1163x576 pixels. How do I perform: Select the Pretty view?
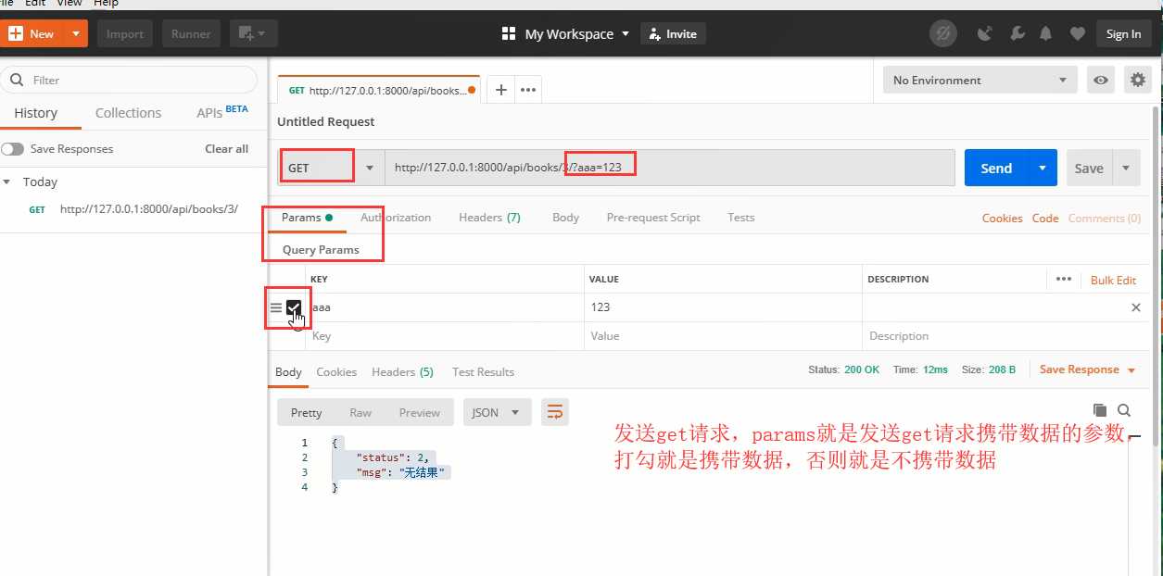tap(306, 413)
